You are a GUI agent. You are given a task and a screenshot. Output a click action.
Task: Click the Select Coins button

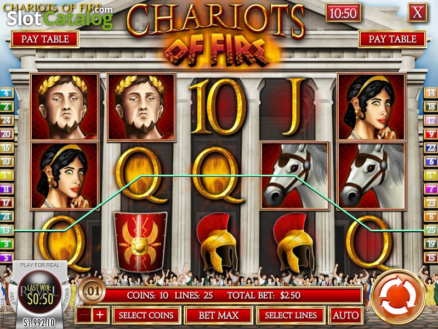point(146,315)
